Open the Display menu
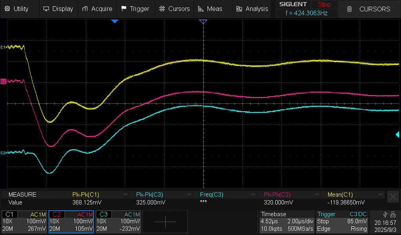The width and height of the screenshot is (401, 235). pyautogui.click(x=58, y=9)
